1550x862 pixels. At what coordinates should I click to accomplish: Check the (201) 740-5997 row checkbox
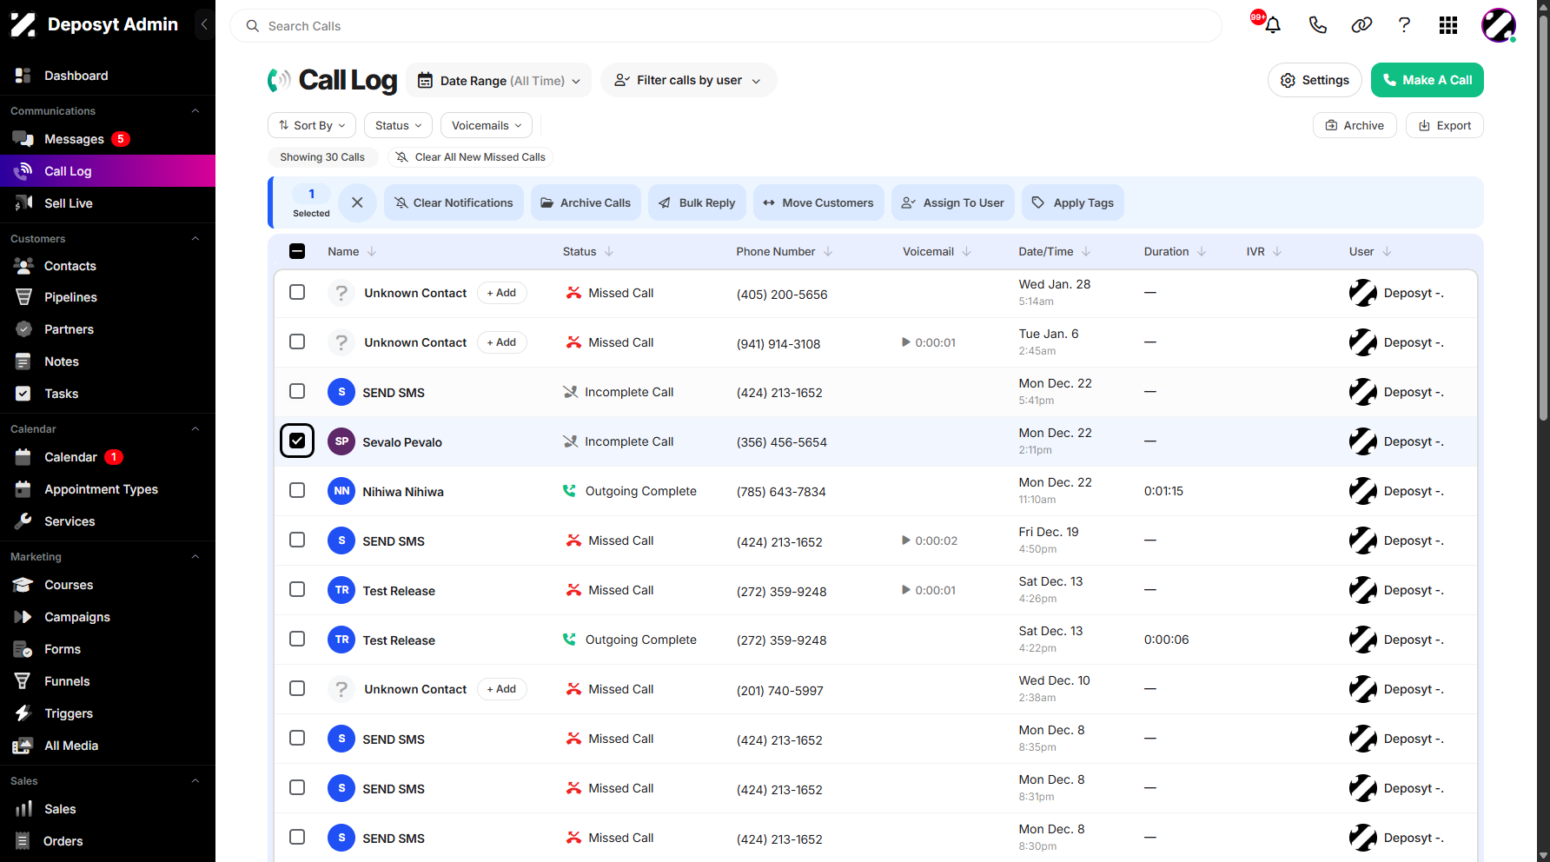297,688
